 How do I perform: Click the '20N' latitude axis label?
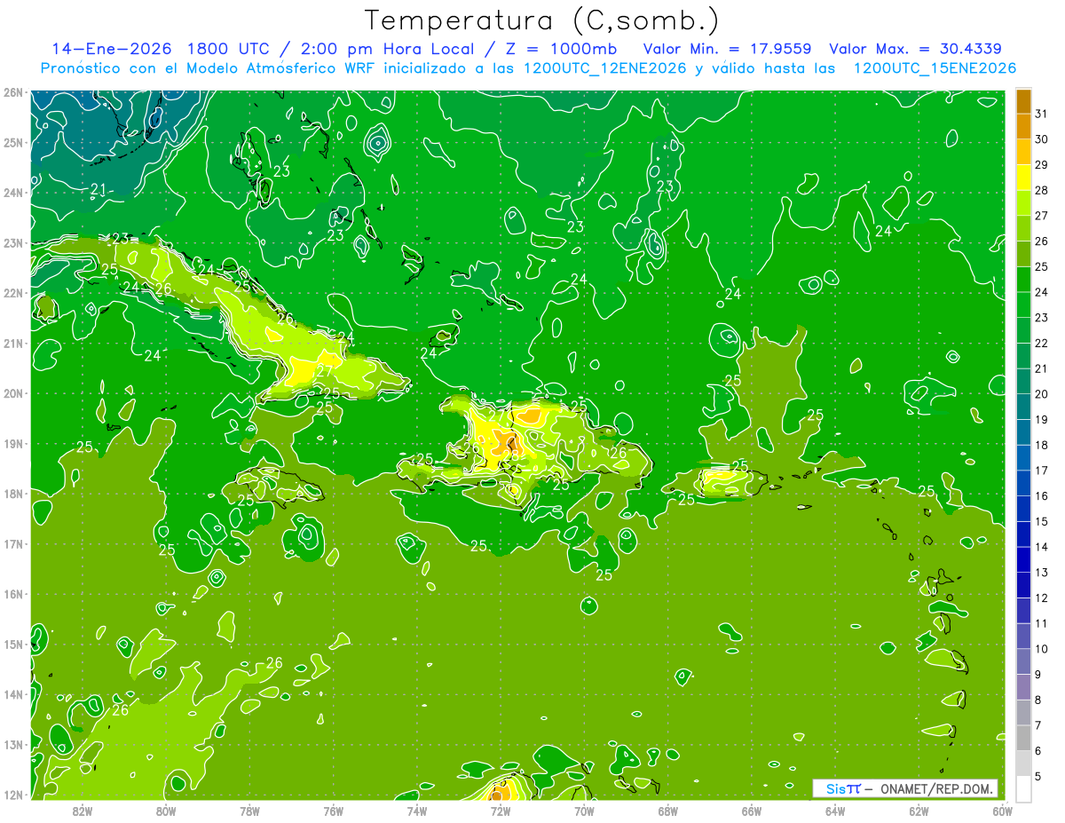click(x=13, y=393)
